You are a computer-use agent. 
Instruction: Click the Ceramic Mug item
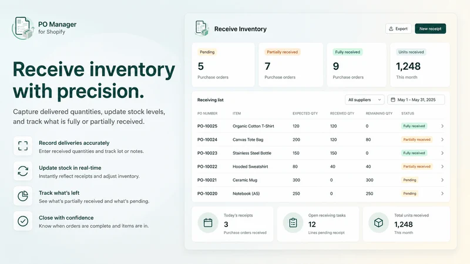coord(245,180)
